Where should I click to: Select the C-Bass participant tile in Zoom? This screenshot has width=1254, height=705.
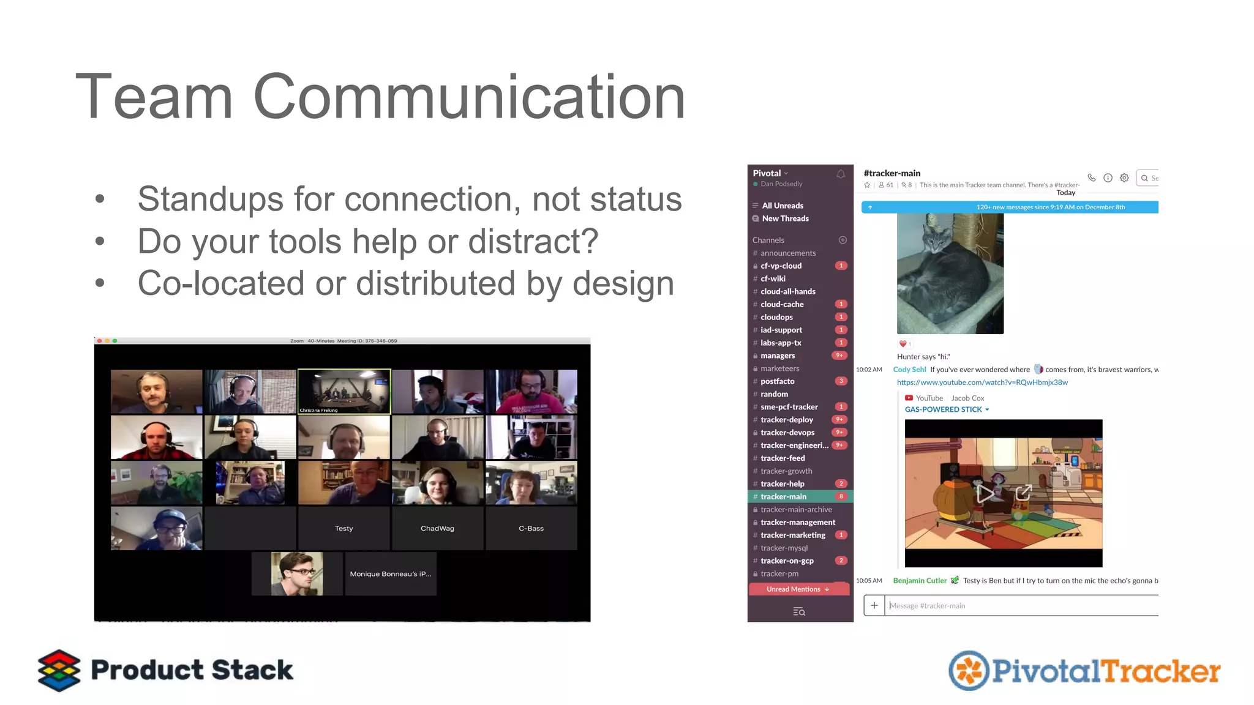click(x=531, y=528)
